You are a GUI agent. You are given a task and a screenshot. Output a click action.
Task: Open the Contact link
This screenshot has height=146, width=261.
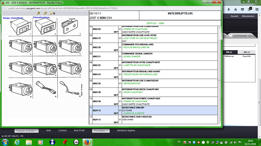62,130
